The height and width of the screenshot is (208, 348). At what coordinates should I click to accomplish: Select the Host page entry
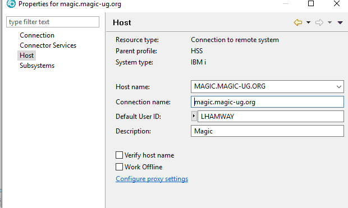(x=26, y=56)
